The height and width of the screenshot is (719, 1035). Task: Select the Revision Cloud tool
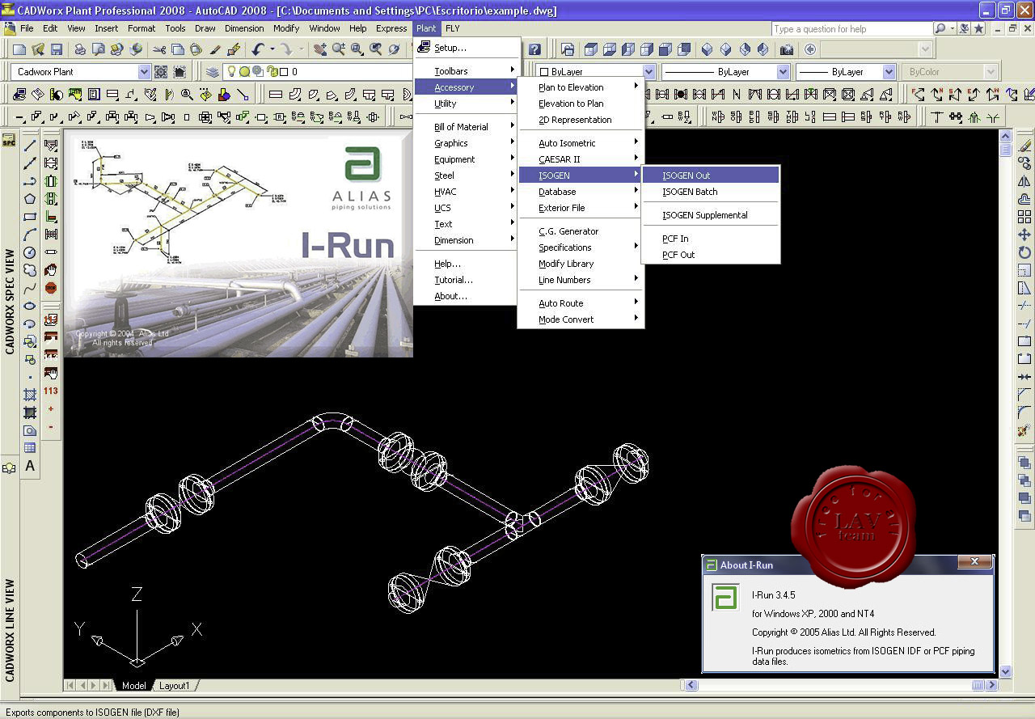click(x=30, y=270)
